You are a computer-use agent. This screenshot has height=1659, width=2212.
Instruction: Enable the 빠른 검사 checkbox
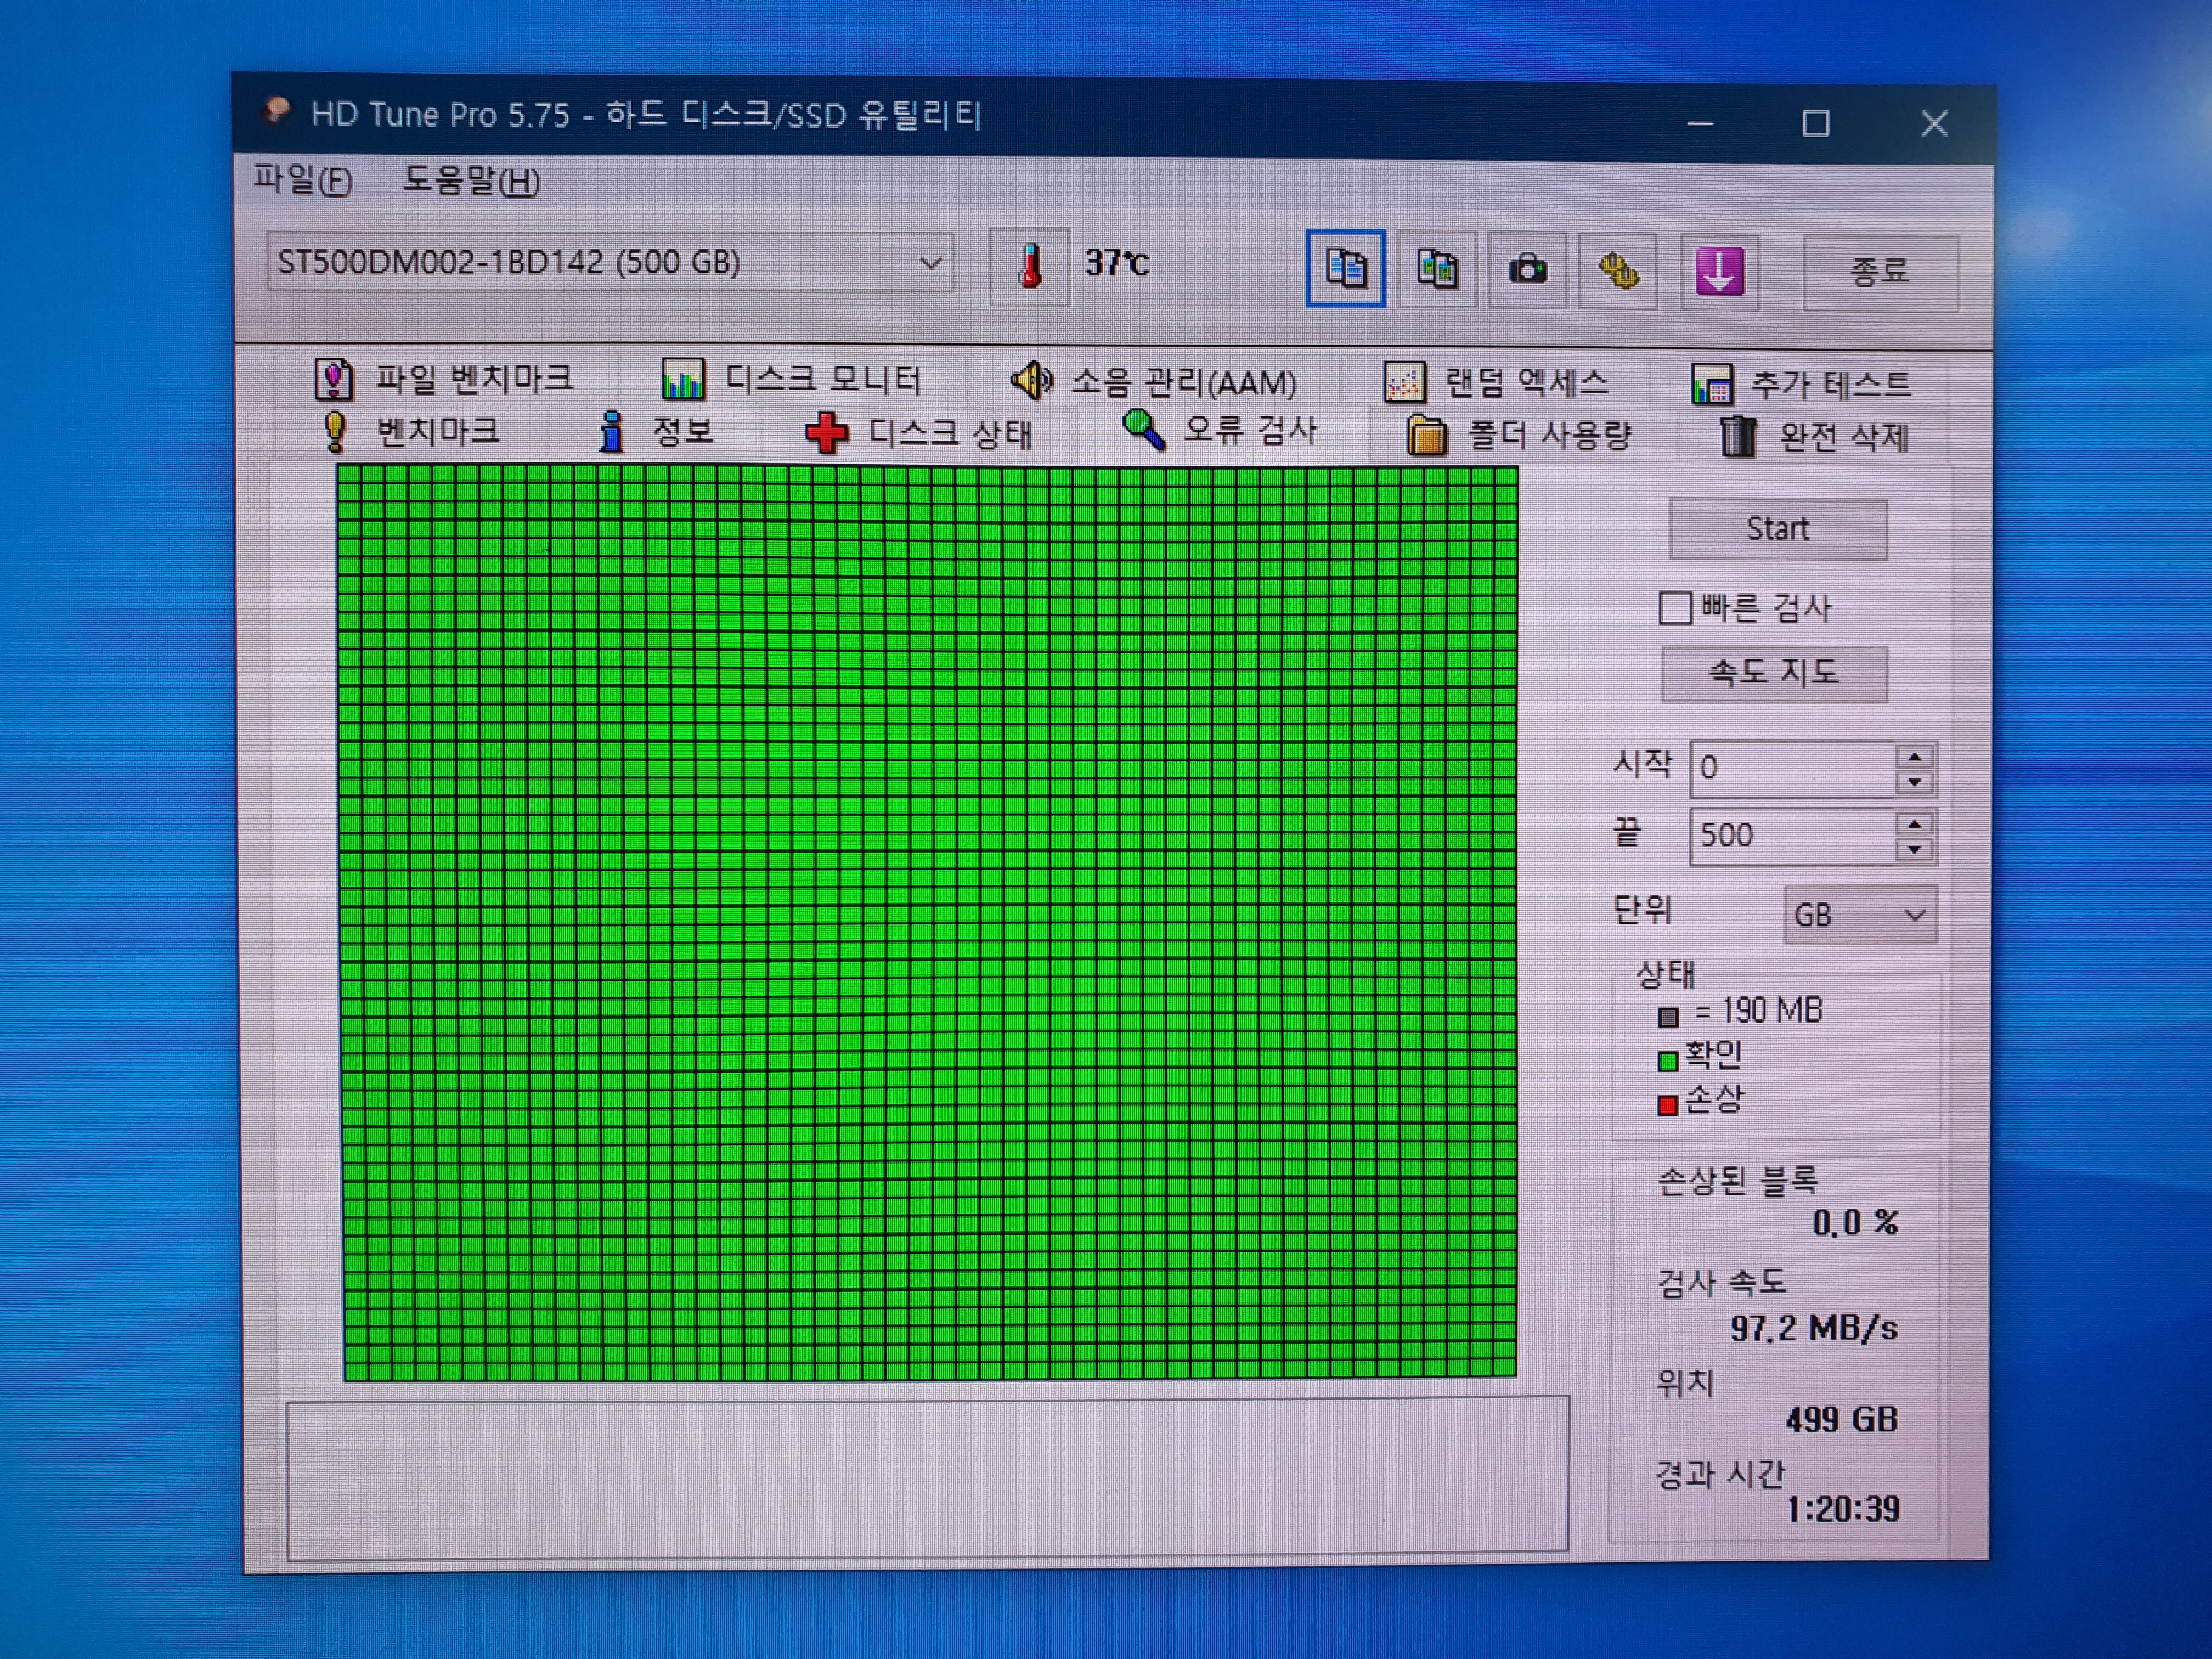[1675, 608]
